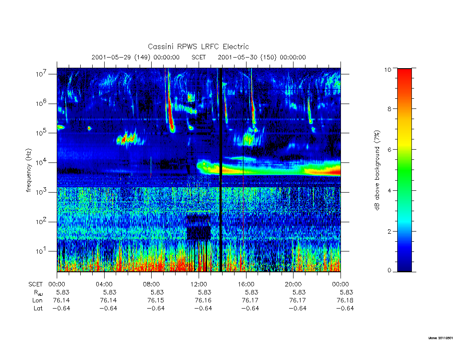Click the "12:00" time tick label

coord(199,284)
